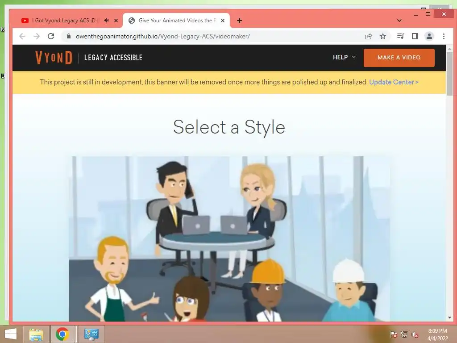The image size is (457, 343).
Task: Open the side panel icon
Action: tap(415, 36)
